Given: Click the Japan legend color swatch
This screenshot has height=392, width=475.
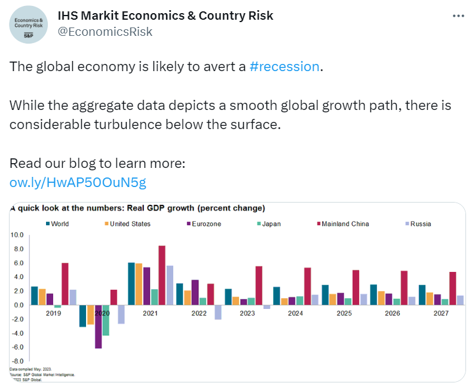Looking at the screenshot, I should [258, 224].
